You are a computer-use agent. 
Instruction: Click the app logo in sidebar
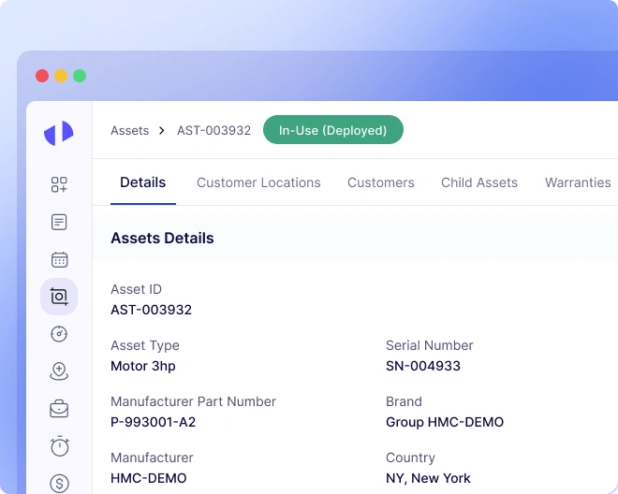pyautogui.click(x=59, y=133)
